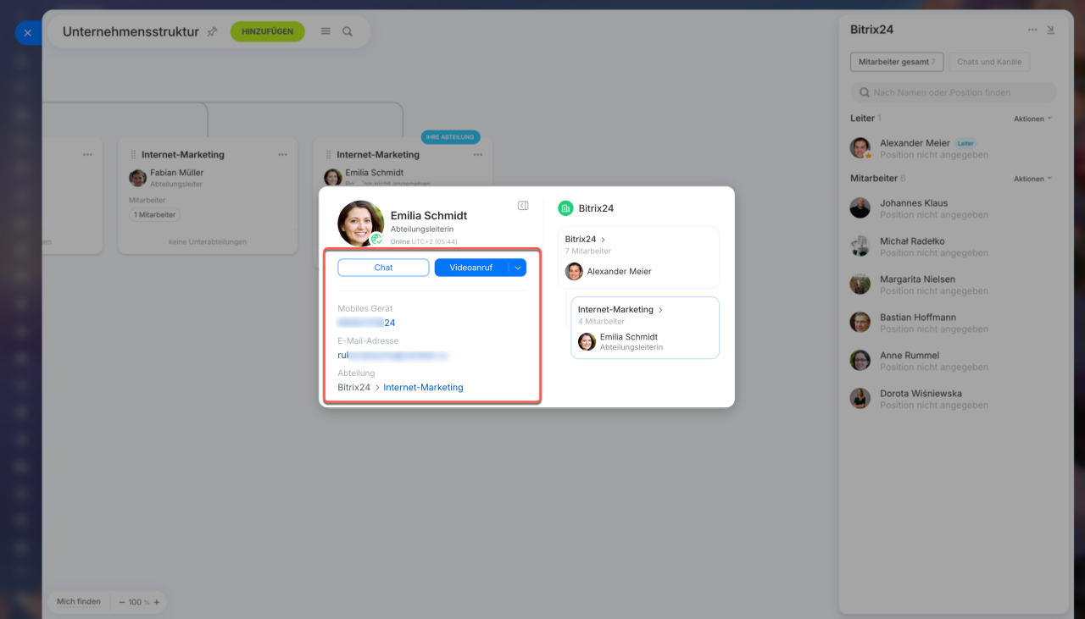This screenshot has height=619, width=1085.
Task: Grab drag handle of Fabian Müller's Internet-Marketing card
Action: point(133,155)
